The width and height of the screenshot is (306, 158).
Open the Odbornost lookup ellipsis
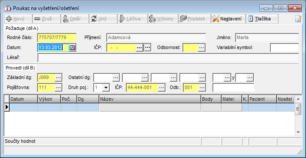(202, 47)
